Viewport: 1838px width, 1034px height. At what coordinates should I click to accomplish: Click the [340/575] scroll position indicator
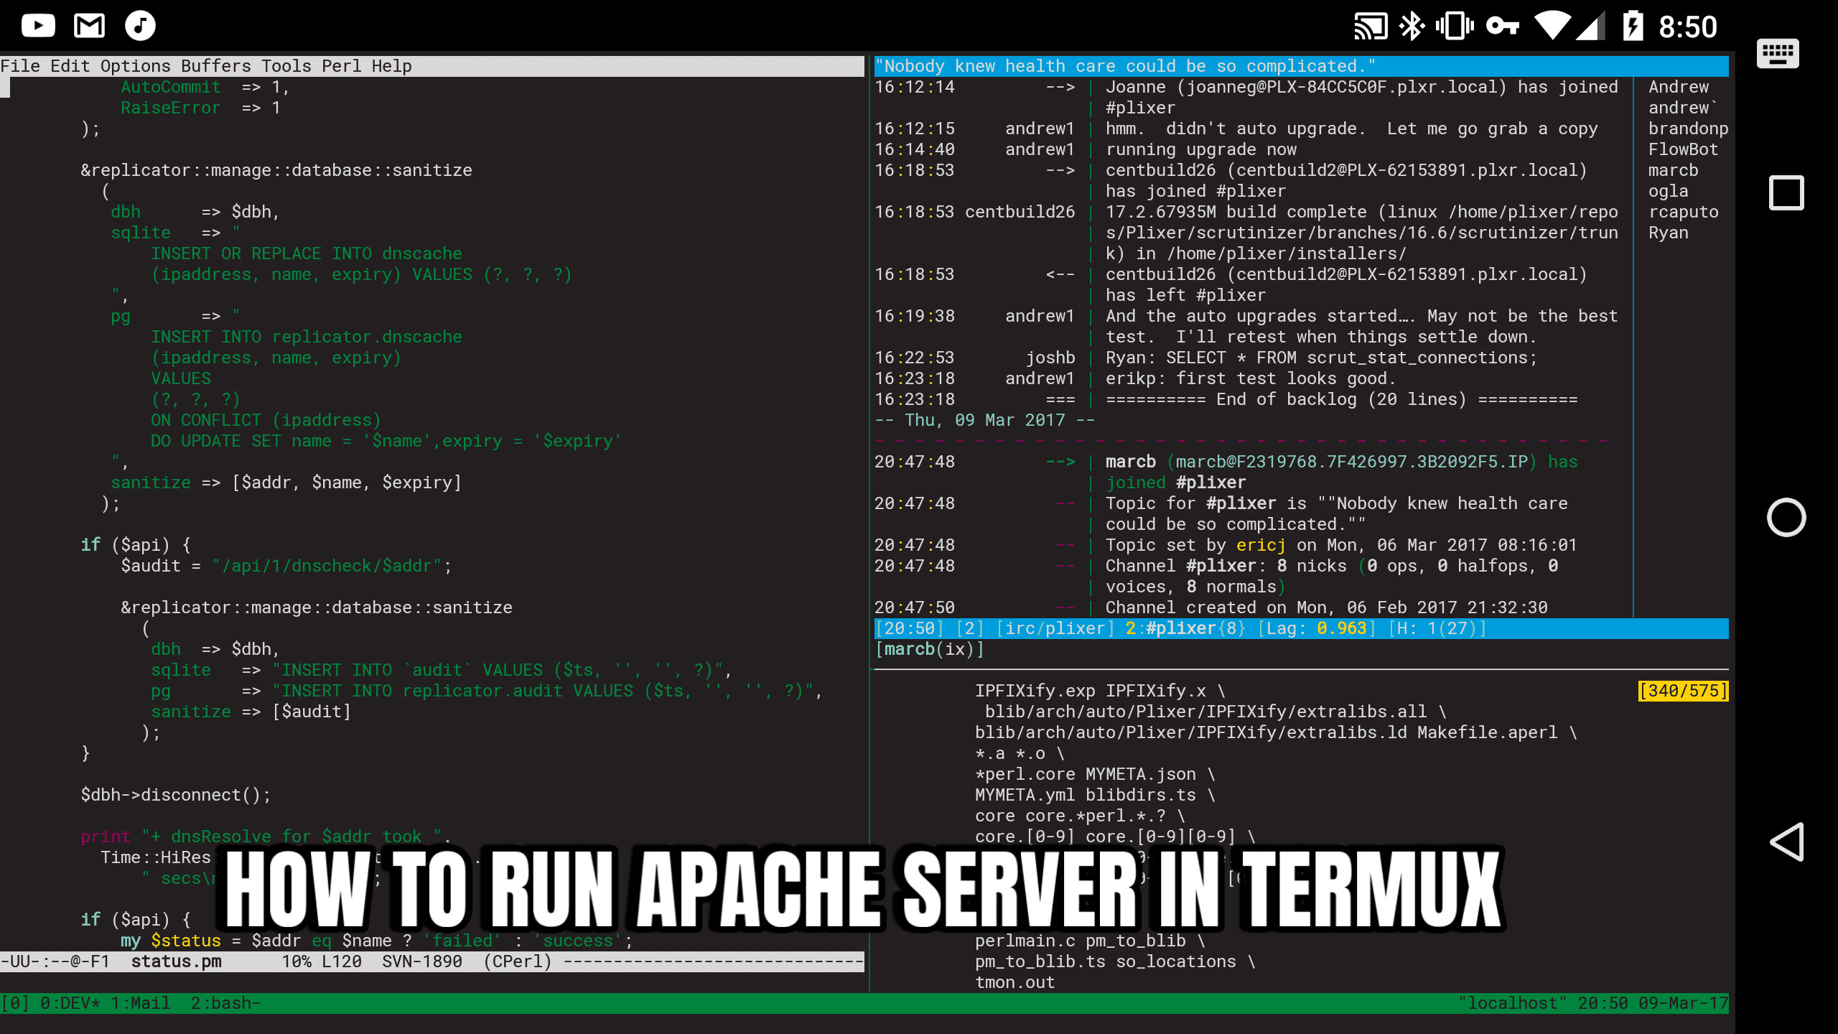1684,691
